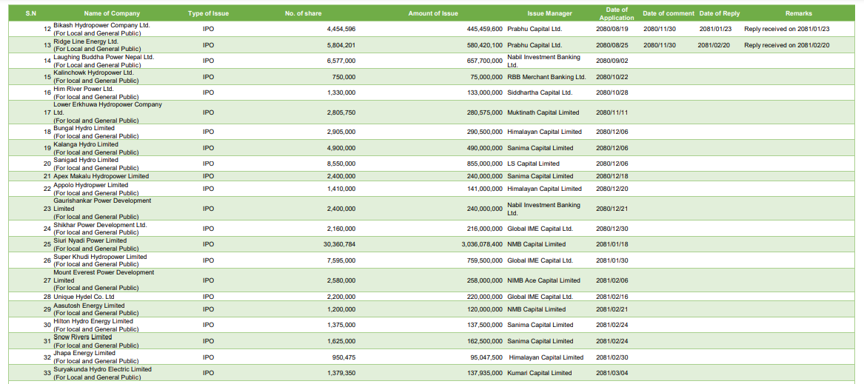Select Suryakunda Hydro Electric Limited cell
The image size is (864, 384).
tap(102, 373)
